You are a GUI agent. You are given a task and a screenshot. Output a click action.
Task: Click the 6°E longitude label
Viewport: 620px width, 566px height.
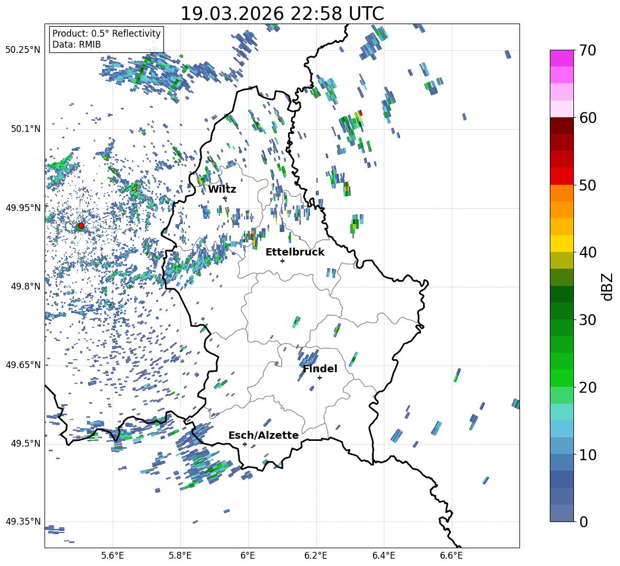click(248, 556)
